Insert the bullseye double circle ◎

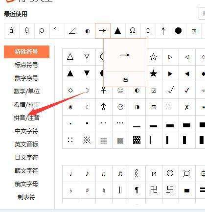pos(170,173)
